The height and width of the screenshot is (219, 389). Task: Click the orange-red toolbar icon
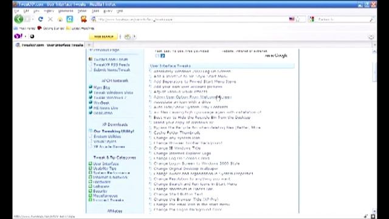click(x=84, y=19)
